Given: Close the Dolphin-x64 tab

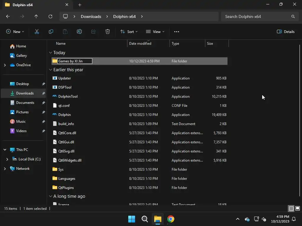Looking at the screenshot, I should tap(67, 5).
